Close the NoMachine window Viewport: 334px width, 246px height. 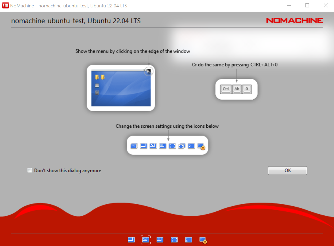coord(326,6)
